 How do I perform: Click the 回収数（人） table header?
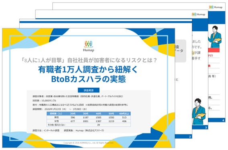pyautogui.click(x=56, y=113)
